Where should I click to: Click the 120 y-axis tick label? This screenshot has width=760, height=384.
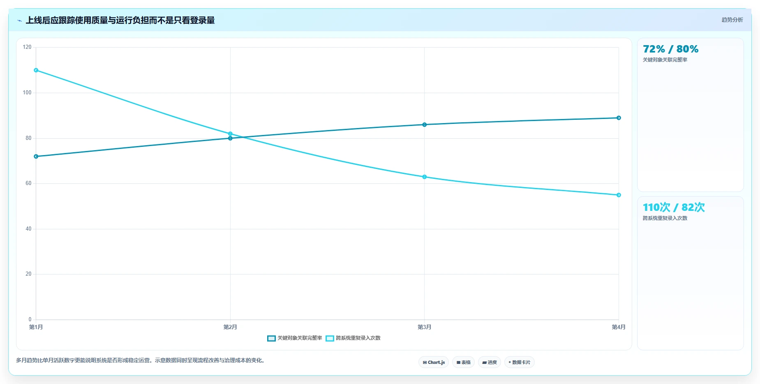[27, 47]
